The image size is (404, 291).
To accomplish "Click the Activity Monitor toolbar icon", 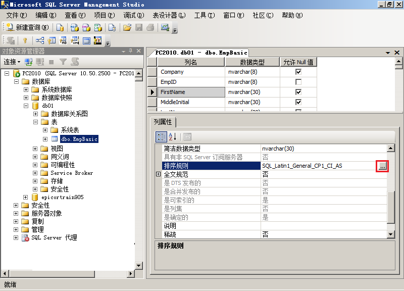I will 165,27.
